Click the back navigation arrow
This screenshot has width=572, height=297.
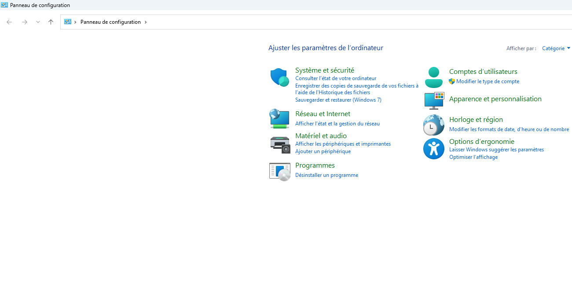tap(9, 22)
